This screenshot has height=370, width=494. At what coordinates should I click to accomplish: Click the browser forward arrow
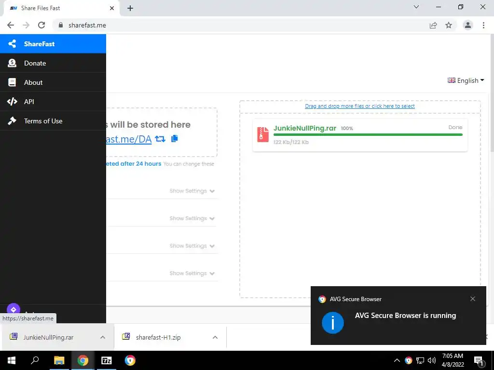pos(26,25)
